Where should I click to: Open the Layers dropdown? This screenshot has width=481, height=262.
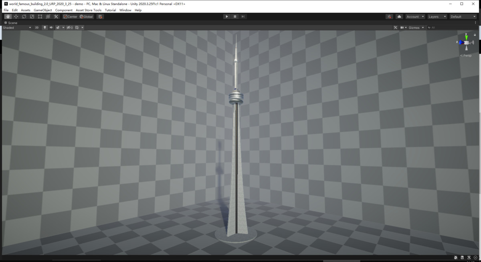pos(437,16)
